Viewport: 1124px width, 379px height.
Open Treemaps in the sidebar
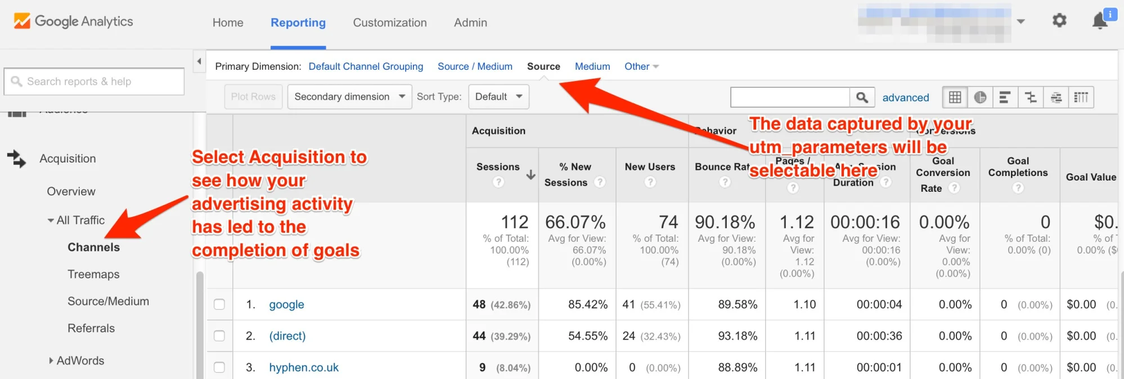(93, 274)
